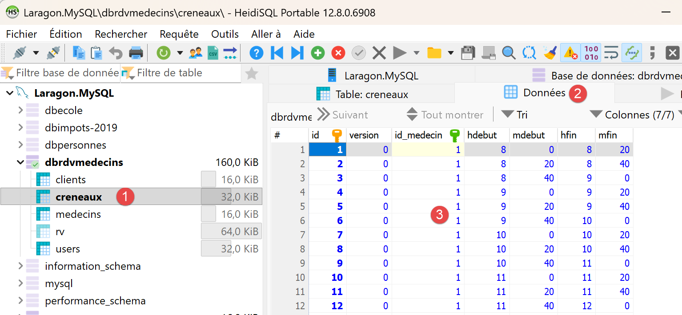682x315 pixels.
Task: Toggle the favorites star filter
Action: click(x=252, y=73)
